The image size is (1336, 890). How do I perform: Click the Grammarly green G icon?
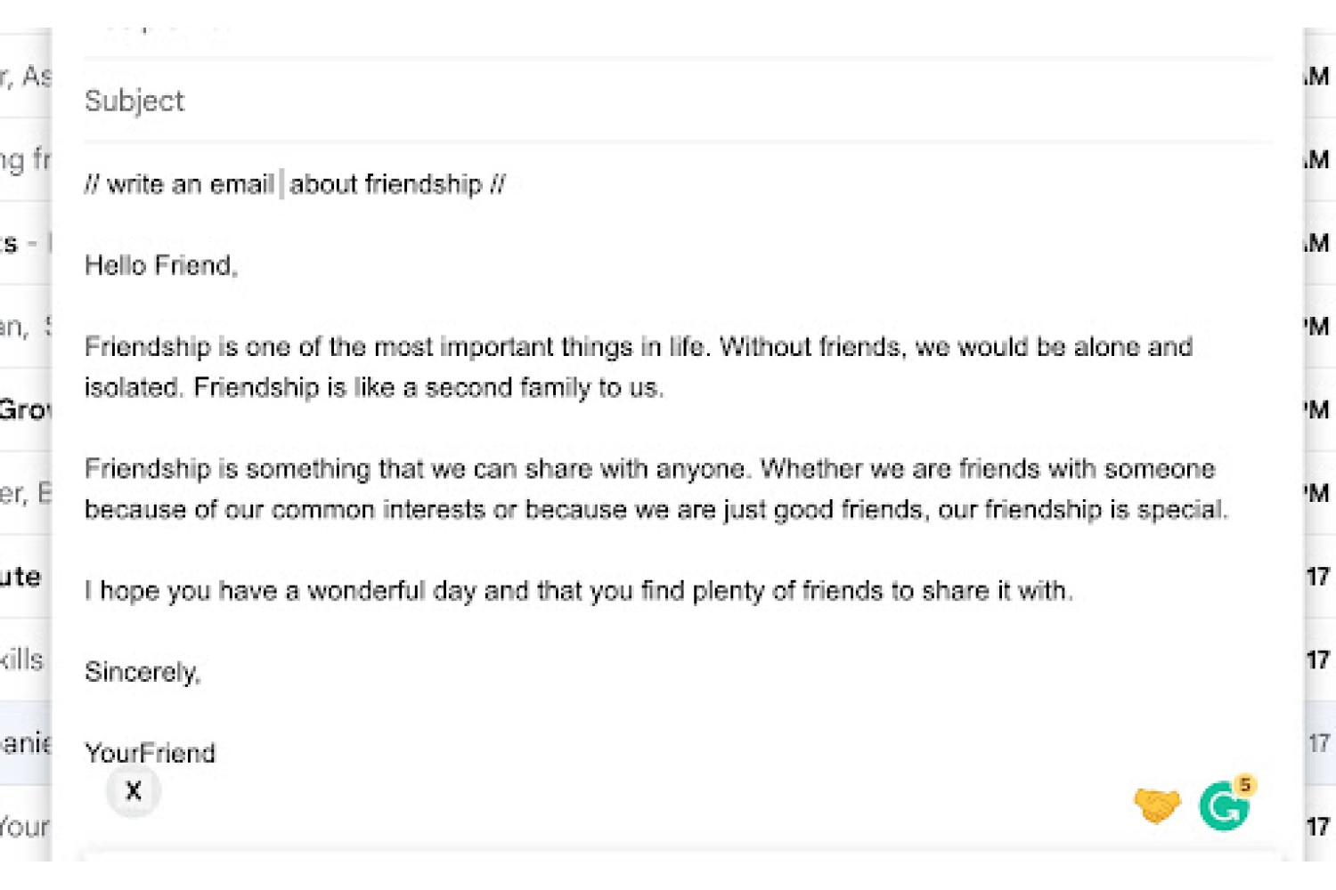[x=1224, y=807]
